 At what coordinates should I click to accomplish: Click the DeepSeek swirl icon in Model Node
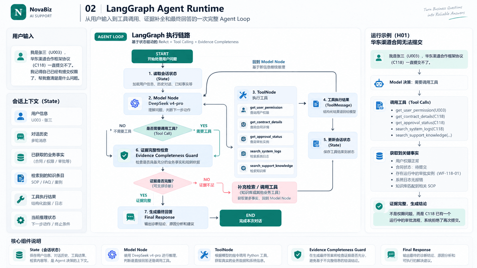click(x=135, y=103)
